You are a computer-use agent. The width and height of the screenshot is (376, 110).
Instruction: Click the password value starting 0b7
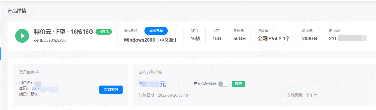pyautogui.click(x=45, y=88)
